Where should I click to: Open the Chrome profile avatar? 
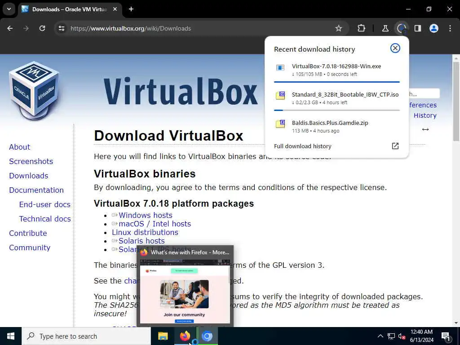click(434, 28)
